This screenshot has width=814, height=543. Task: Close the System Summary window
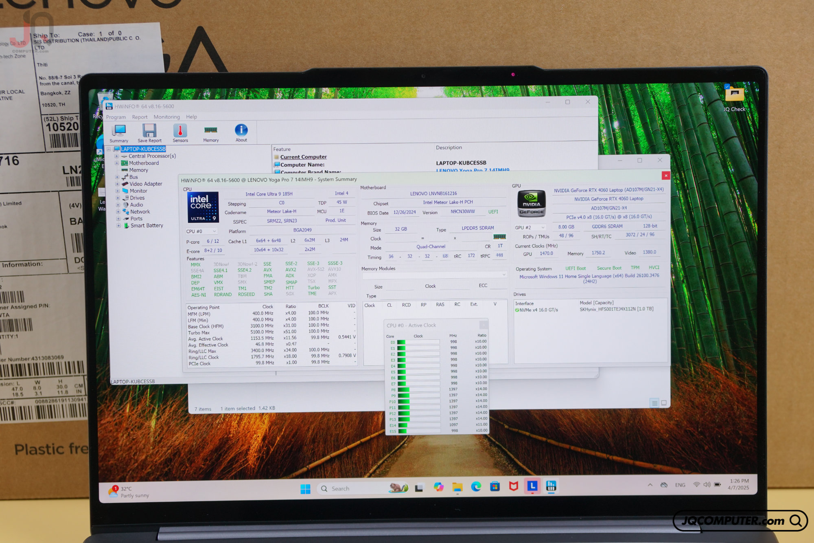coord(666,176)
